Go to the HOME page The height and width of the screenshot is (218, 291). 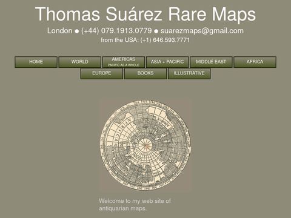[36, 62]
